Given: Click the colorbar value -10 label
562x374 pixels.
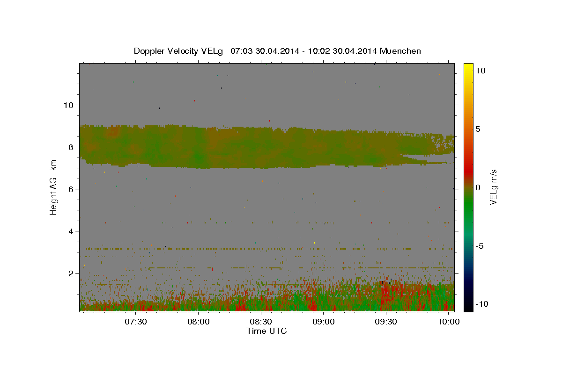Looking at the screenshot, I should 482,304.
